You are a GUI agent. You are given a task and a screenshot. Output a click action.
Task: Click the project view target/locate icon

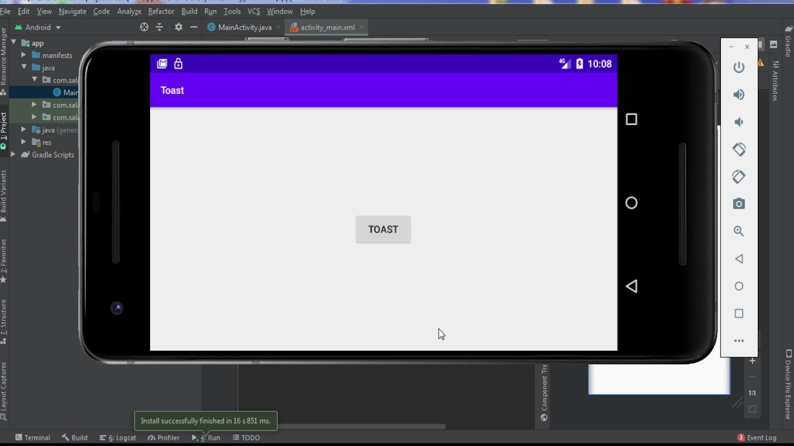[x=144, y=27]
